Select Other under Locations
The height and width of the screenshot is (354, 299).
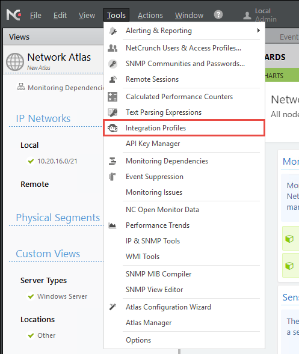[46, 335]
